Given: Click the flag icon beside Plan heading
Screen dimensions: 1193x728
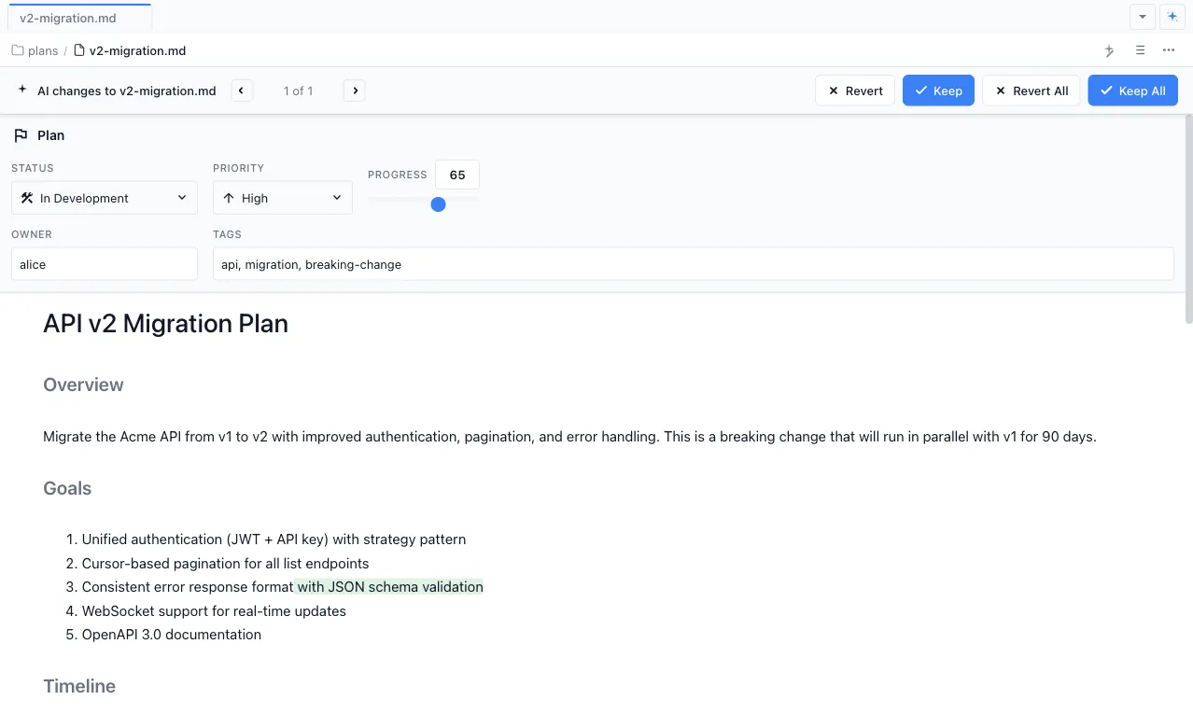Looking at the screenshot, I should [20, 134].
